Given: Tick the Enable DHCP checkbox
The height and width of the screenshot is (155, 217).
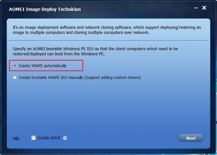Looking at the screenshot, I should [34, 138].
